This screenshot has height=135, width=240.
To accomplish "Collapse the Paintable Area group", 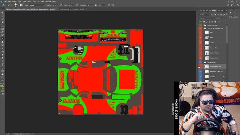I will 203,62.
